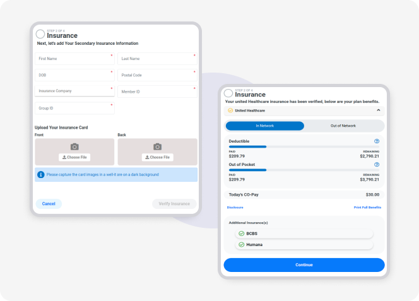
Task: Click the Print Full Benefits link
Action: click(367, 207)
